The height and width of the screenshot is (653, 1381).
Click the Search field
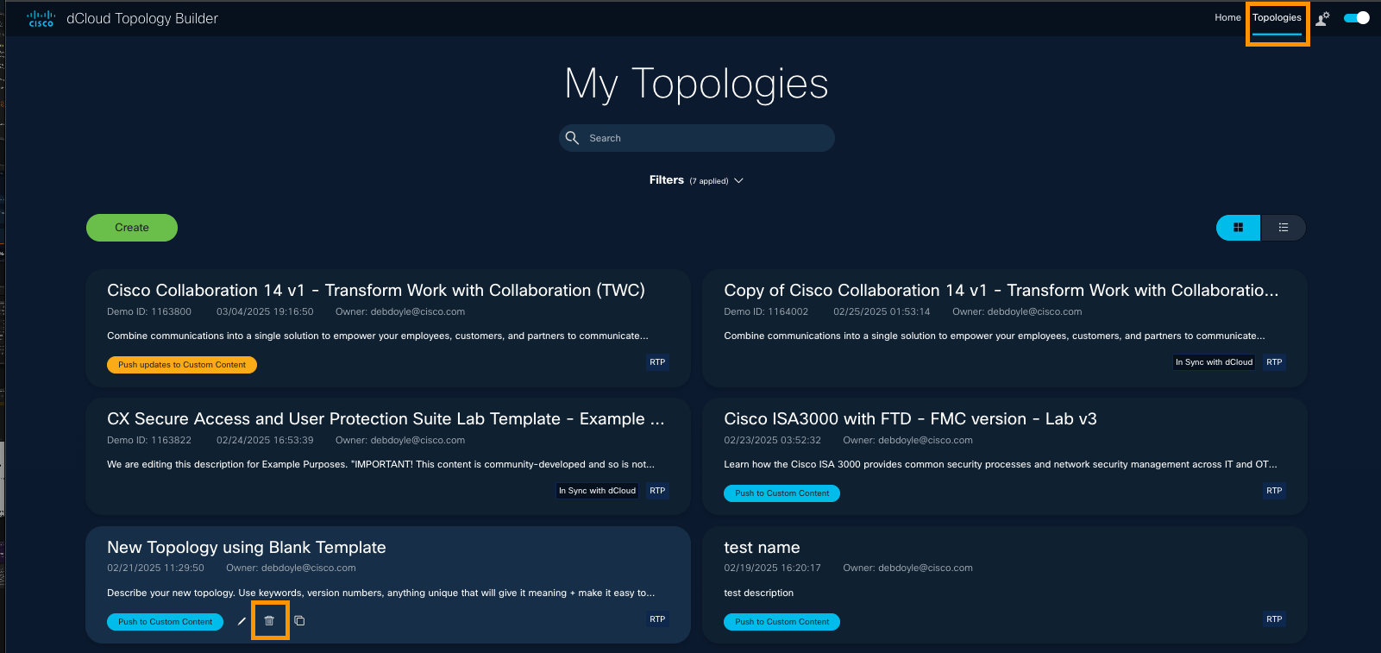tap(697, 138)
